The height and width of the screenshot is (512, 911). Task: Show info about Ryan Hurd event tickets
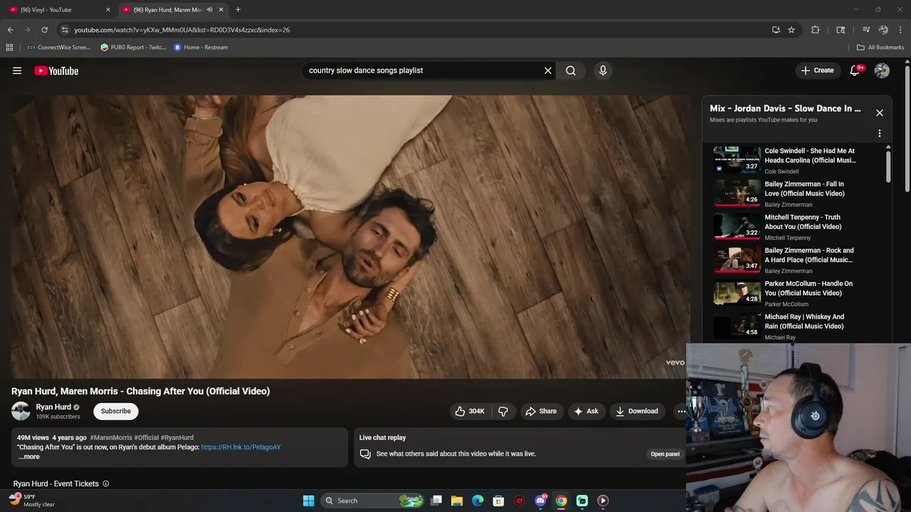[x=106, y=484]
